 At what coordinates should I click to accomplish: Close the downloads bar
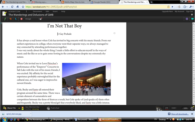pyautogui.click(x=192, y=114)
